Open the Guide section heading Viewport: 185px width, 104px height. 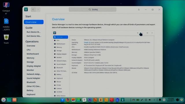tap(29, 28)
